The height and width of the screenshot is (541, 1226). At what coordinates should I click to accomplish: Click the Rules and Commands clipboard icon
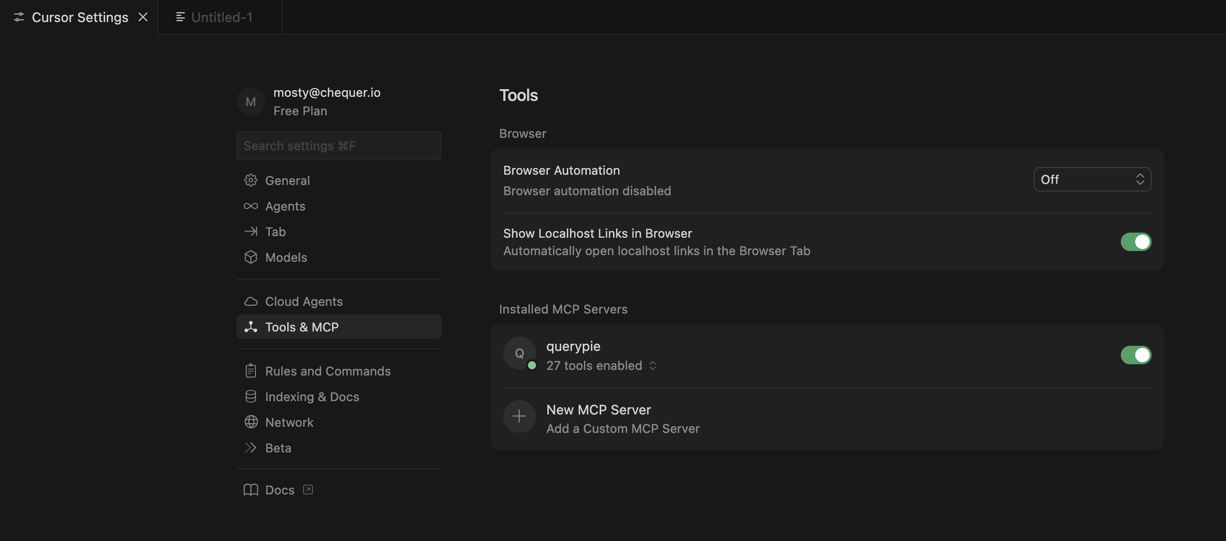(x=250, y=371)
